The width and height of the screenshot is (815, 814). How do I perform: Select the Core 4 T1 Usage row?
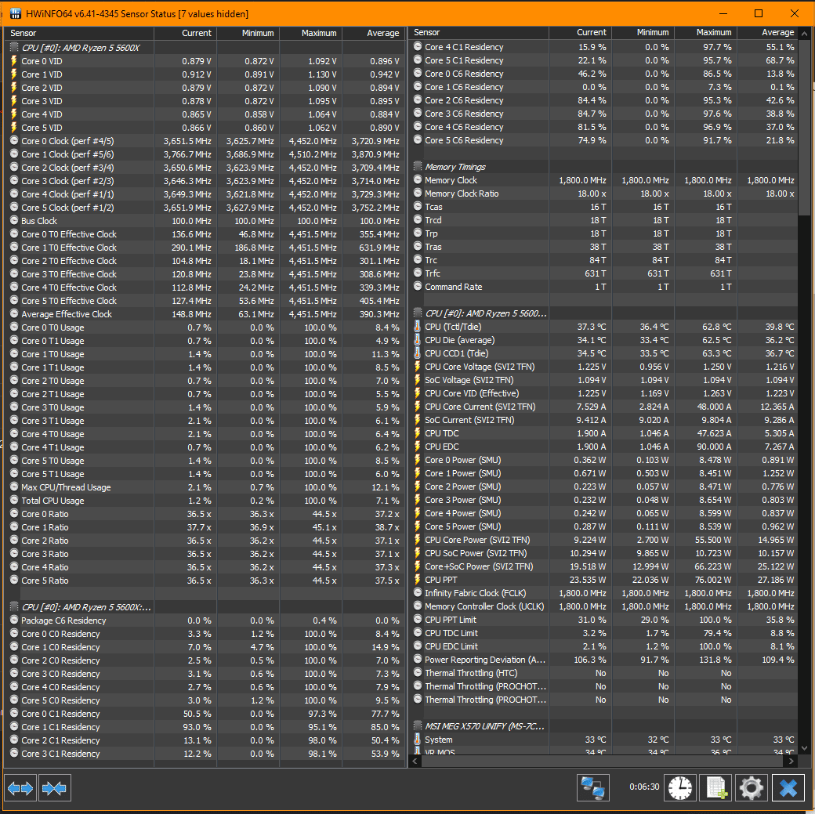(205, 447)
